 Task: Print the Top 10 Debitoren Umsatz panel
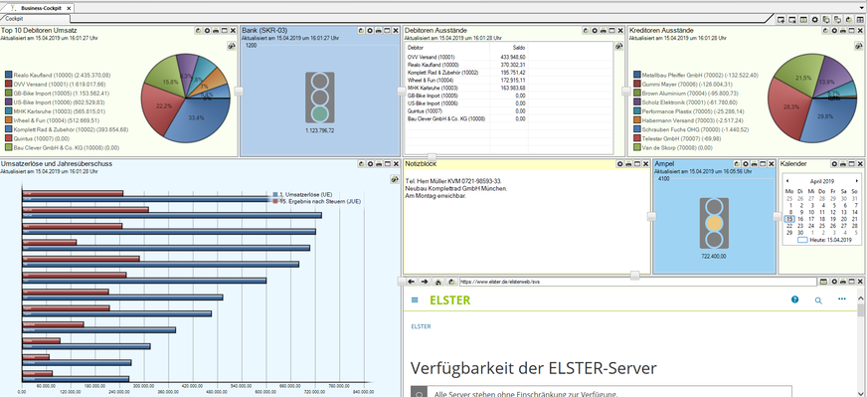pos(216,31)
